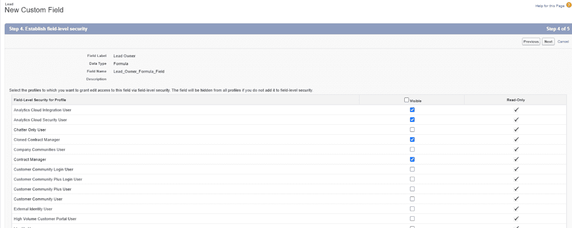
Task: Click Read-Only checkmark for Cloned Contract Manager
Action: tap(516, 139)
